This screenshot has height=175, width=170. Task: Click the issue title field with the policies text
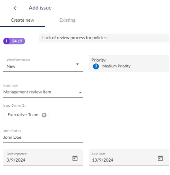[x=104, y=38]
